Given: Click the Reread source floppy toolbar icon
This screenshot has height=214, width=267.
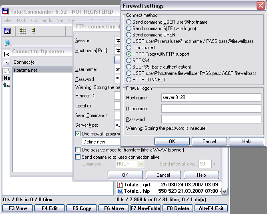Looking at the screenshot, I should 7,31.
